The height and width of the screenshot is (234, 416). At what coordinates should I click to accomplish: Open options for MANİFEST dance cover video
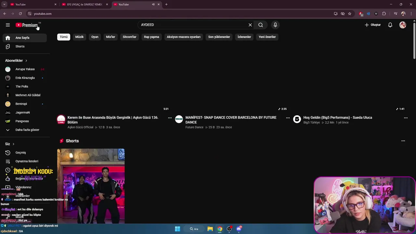pos(288,118)
